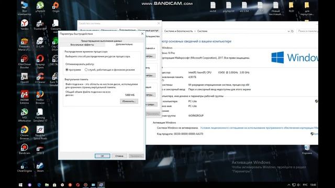Open Farming Simulator 17 shortcut
Screen dimensions: 335x188
[x=40, y=115]
